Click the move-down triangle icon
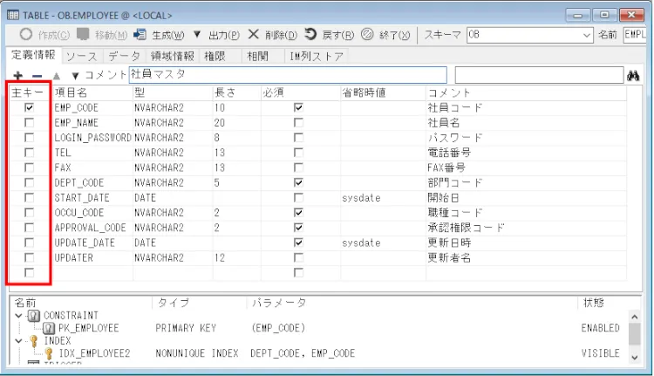Screen dimensions: 654x376 click(75, 76)
